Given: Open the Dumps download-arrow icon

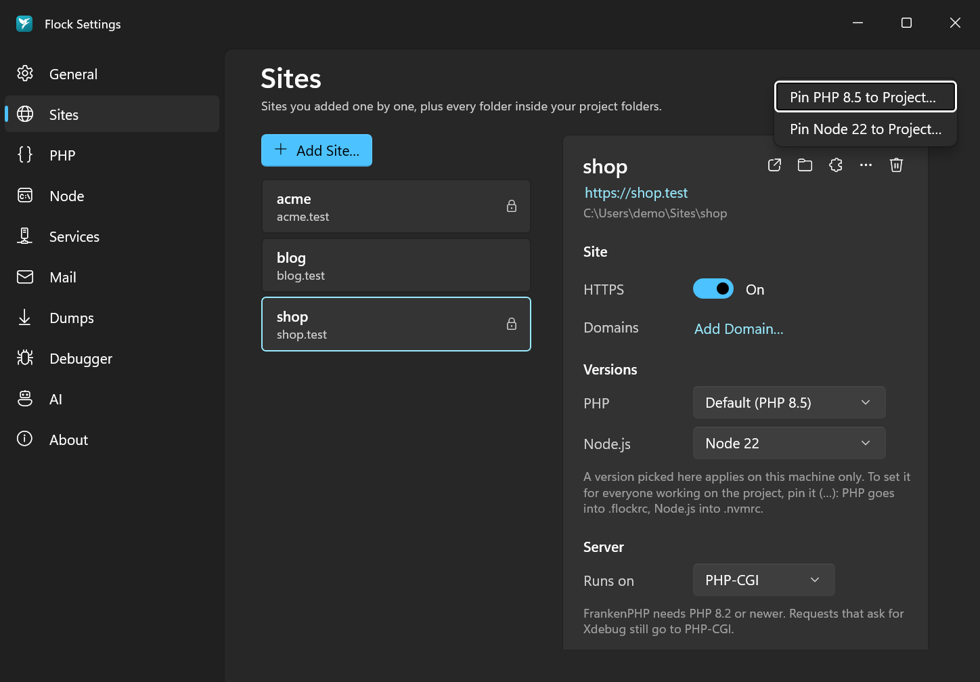Looking at the screenshot, I should coord(25,318).
